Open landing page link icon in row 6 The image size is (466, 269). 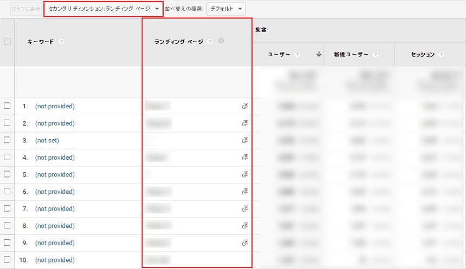pos(245,192)
